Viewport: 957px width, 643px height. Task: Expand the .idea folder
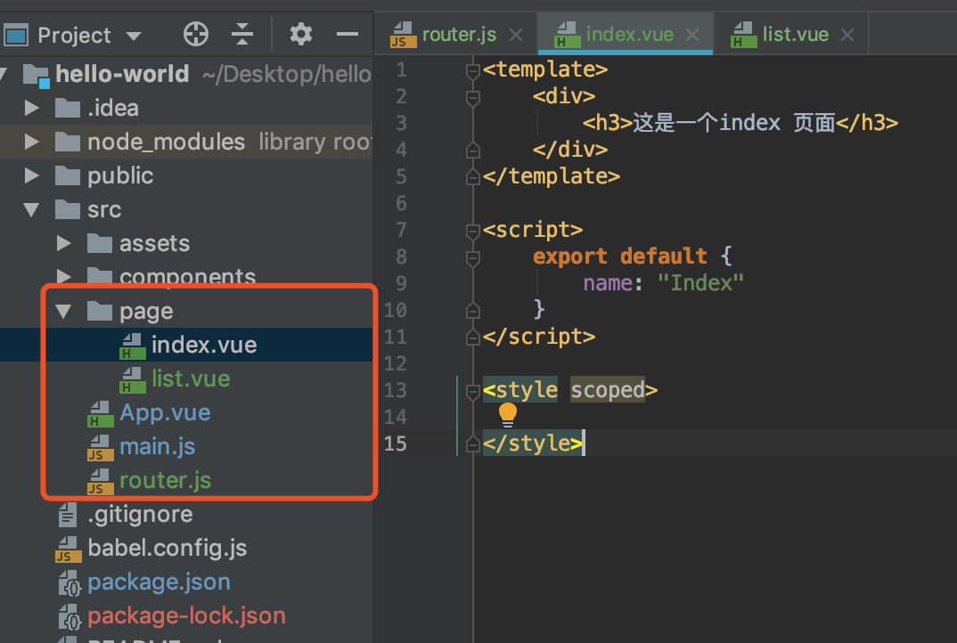pos(32,108)
